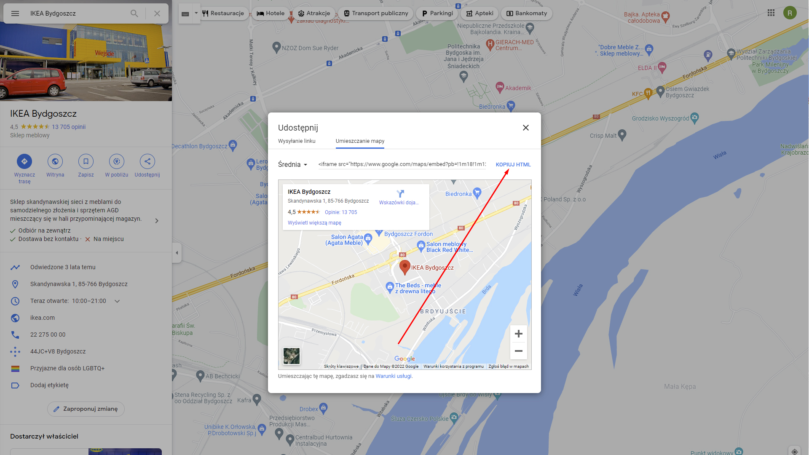Select the W pobliżu nearby icon
This screenshot has width=809, height=455.
coord(117,161)
